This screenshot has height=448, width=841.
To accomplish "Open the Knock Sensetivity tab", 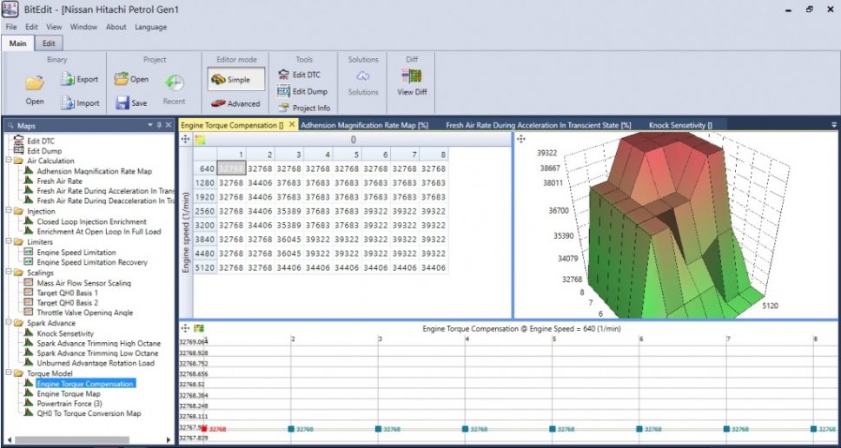I will tap(679, 125).
